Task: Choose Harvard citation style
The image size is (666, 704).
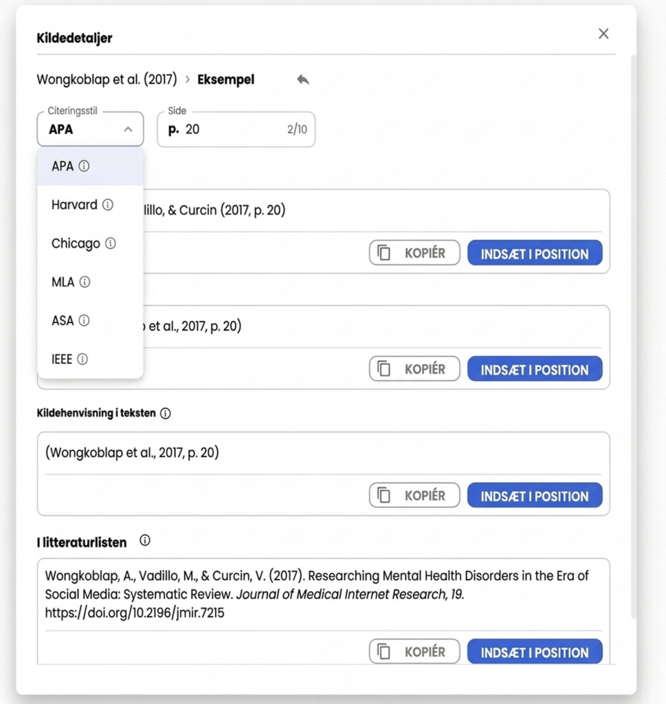Action: coord(90,205)
